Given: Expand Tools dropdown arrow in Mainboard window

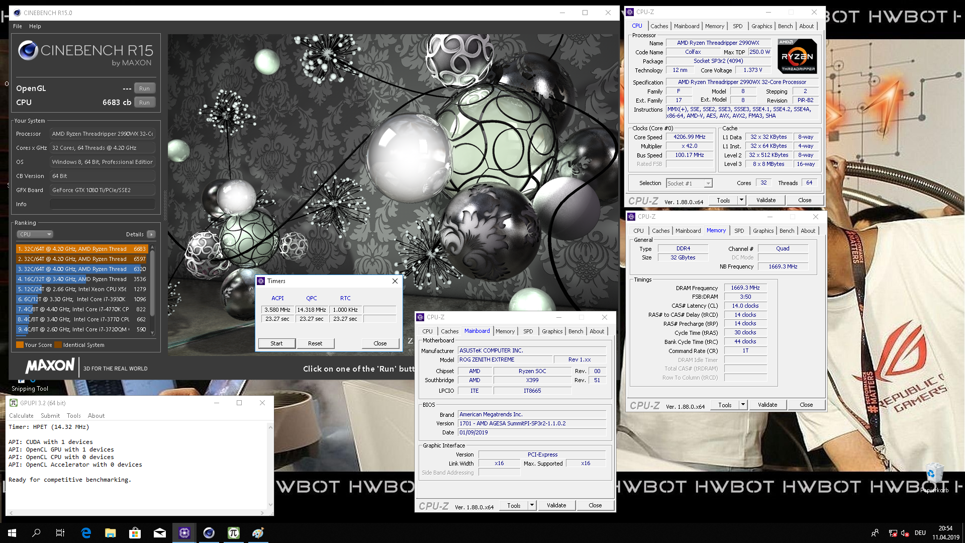Looking at the screenshot, I should point(531,505).
